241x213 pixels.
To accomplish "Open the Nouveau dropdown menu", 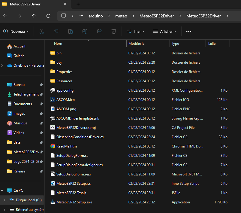I will tap(16, 31).
